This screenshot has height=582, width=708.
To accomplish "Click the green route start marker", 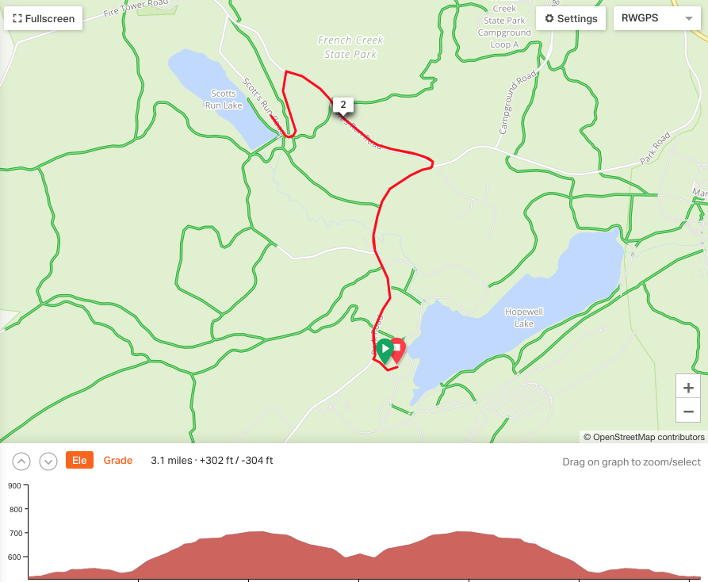I will pyautogui.click(x=385, y=350).
